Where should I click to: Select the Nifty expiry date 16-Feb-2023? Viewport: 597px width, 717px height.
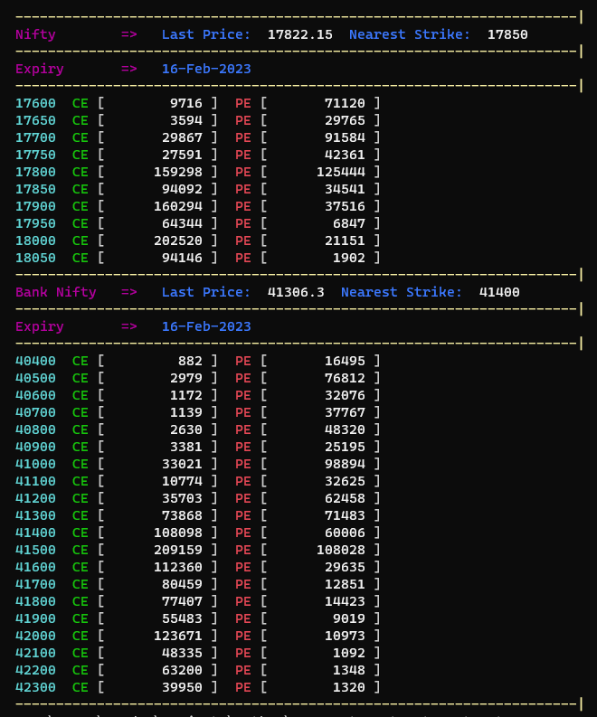(206, 69)
